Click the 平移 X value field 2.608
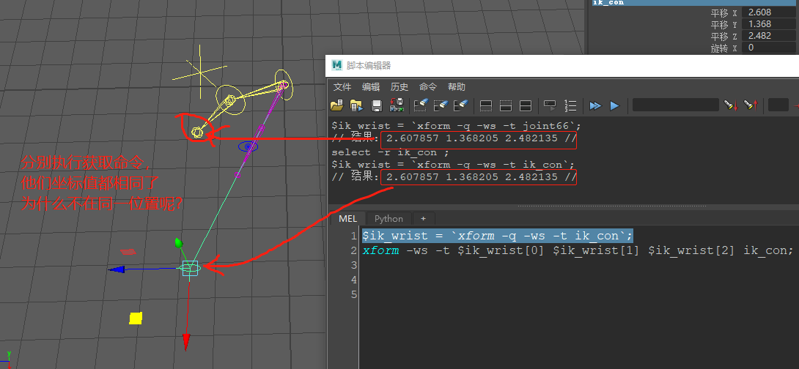This screenshot has height=369, width=799. (x=769, y=12)
